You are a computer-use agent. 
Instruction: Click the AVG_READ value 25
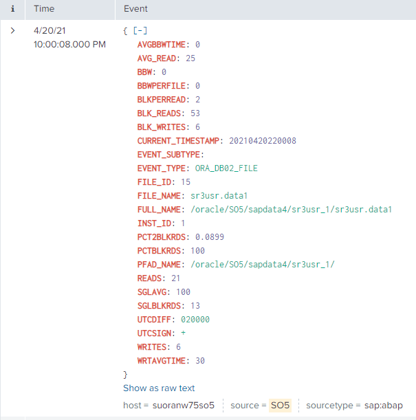point(190,58)
